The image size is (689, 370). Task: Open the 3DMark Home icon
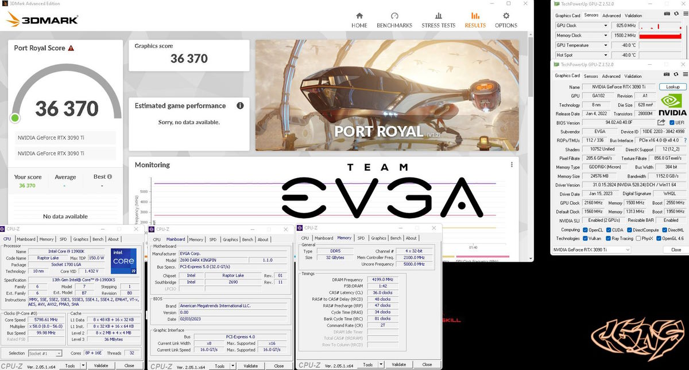point(359,19)
